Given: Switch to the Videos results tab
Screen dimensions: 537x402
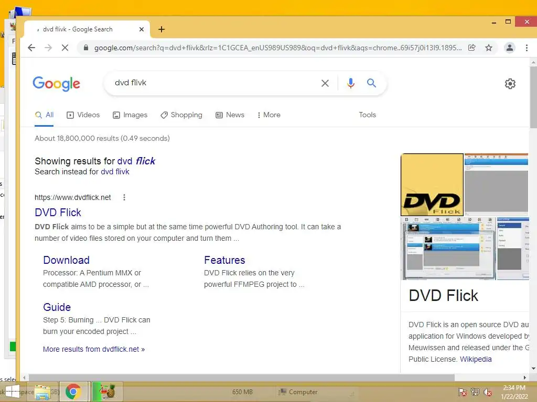Looking at the screenshot, I should coord(83,115).
